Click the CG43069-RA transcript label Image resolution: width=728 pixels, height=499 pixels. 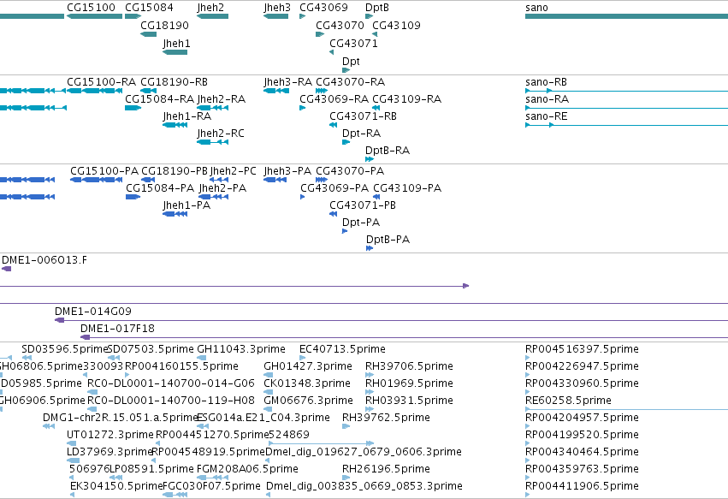[x=334, y=99]
